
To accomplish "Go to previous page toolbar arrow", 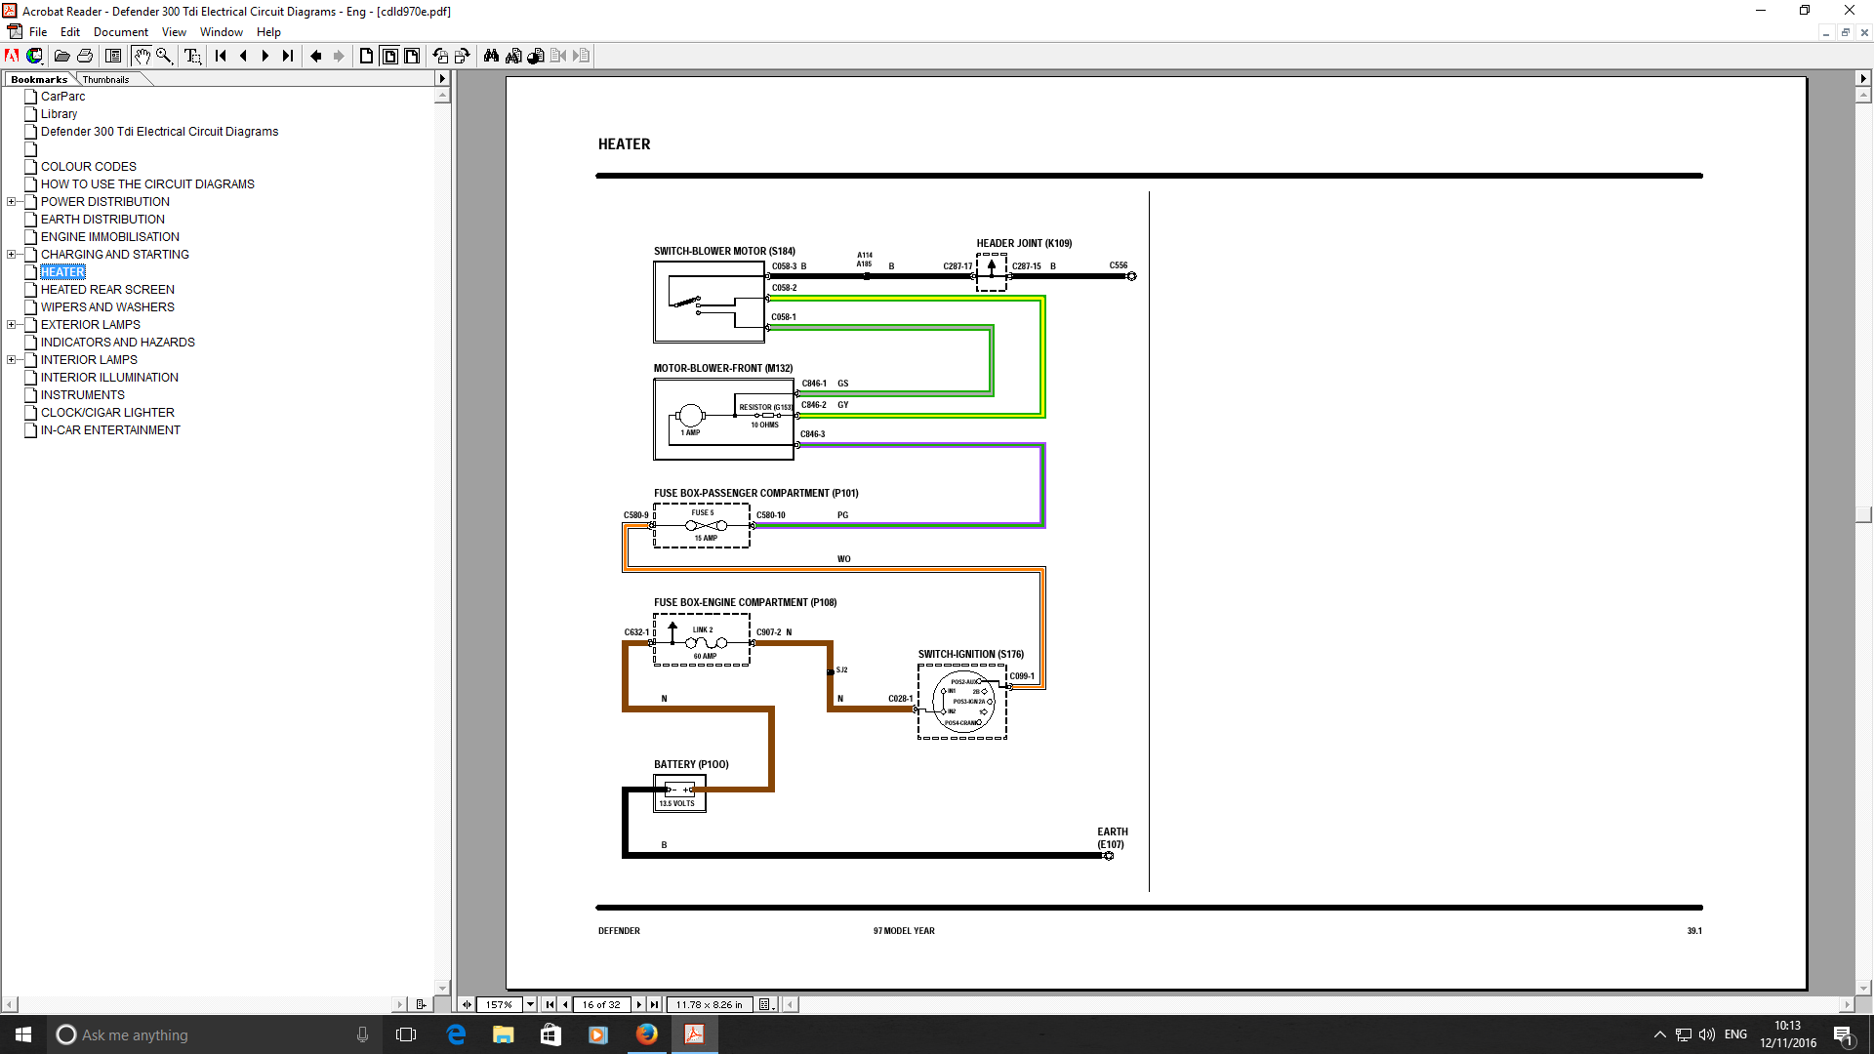I will point(243,56).
